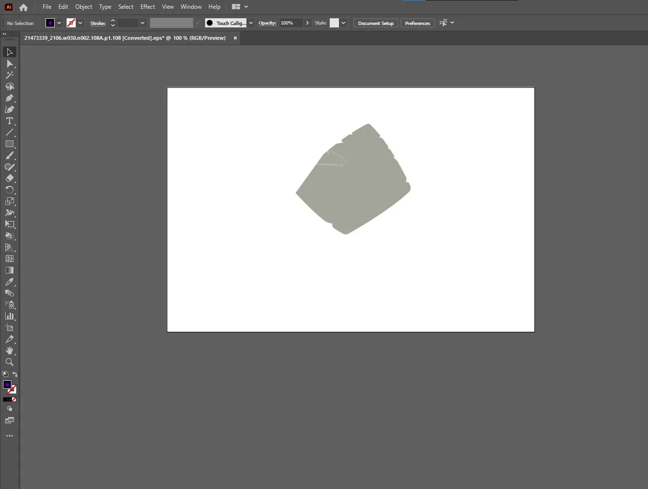
Task: Apply Gradient mode below swatches
Action: tap(10, 399)
